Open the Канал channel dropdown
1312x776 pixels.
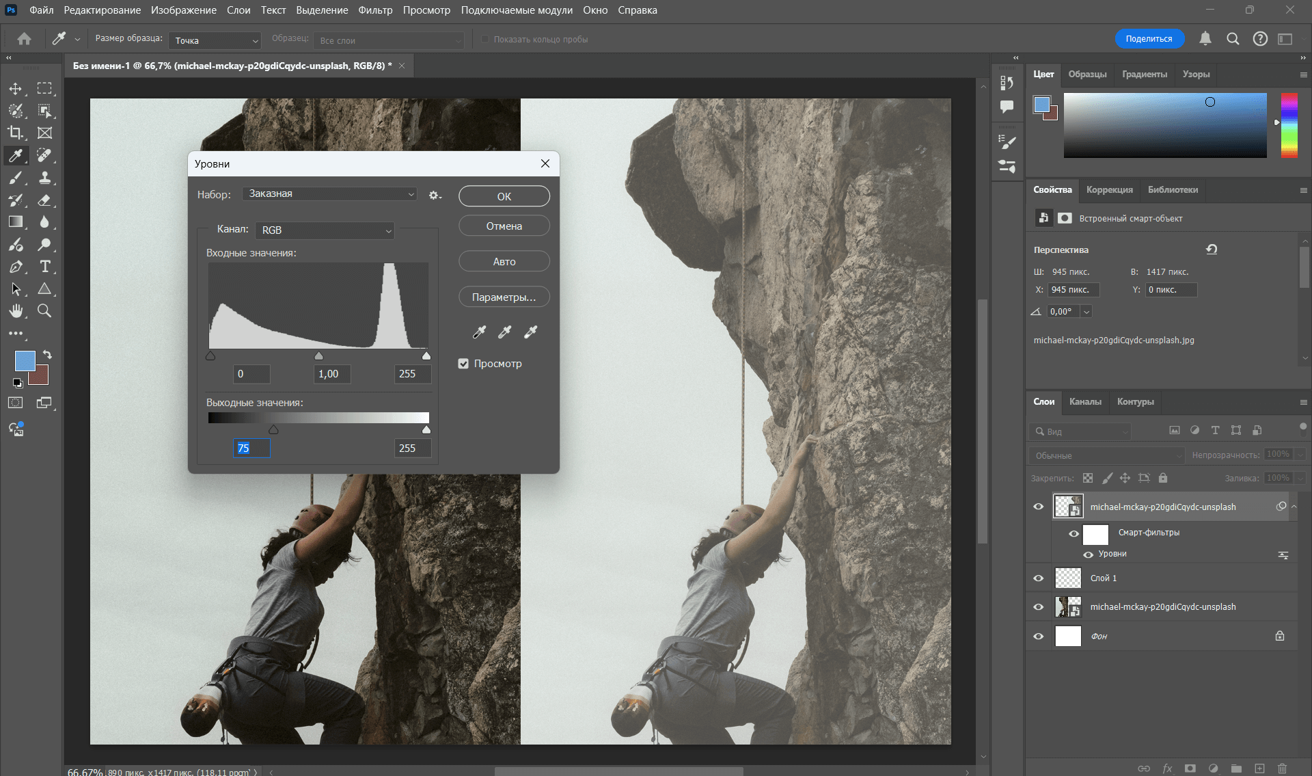[325, 230]
